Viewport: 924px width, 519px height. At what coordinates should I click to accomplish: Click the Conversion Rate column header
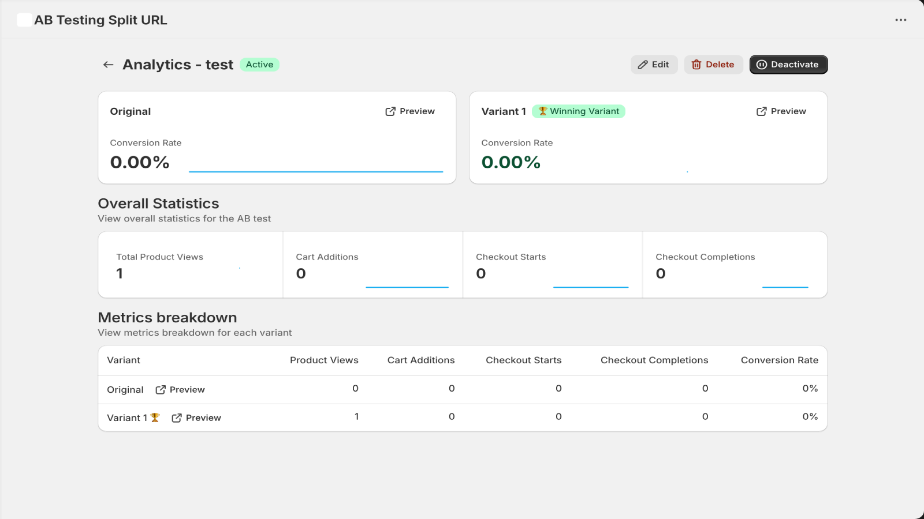(x=780, y=360)
